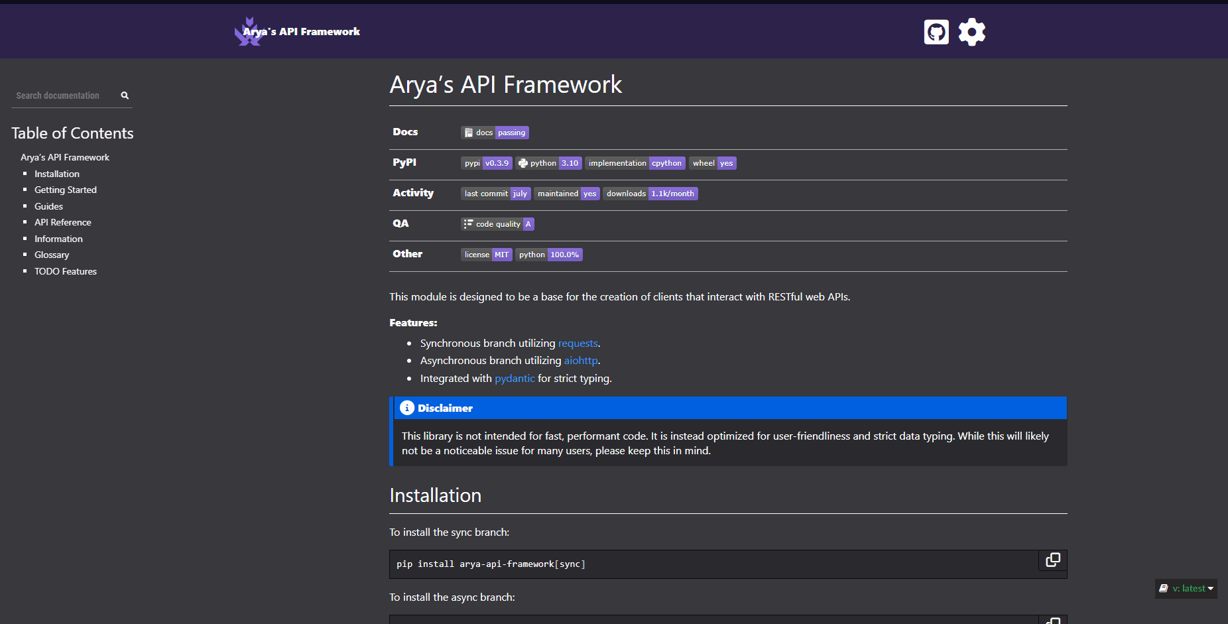This screenshot has width=1228, height=624.
Task: Click the Arya's API Framework logo
Action: point(297,31)
